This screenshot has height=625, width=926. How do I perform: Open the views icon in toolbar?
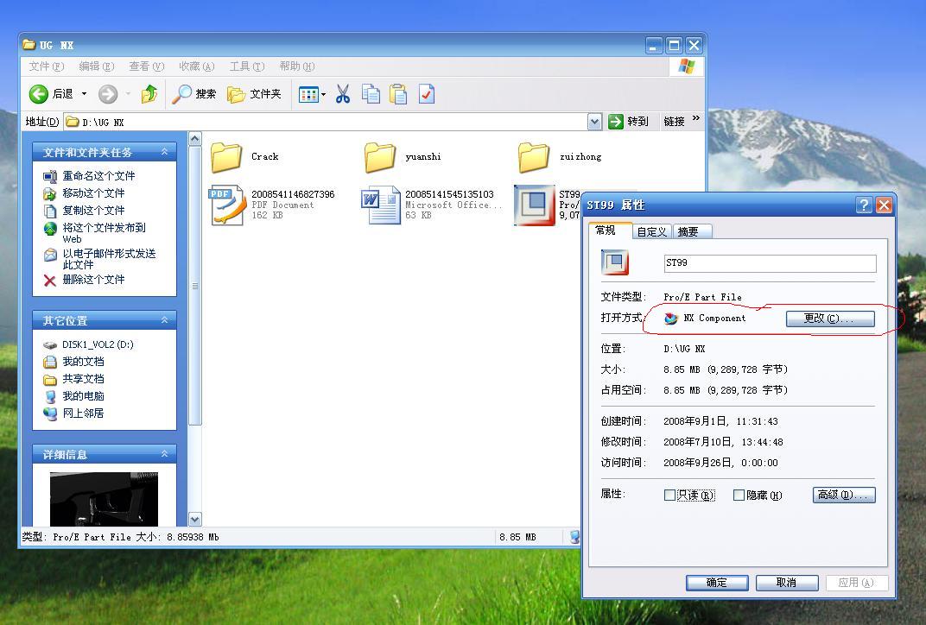click(x=308, y=94)
